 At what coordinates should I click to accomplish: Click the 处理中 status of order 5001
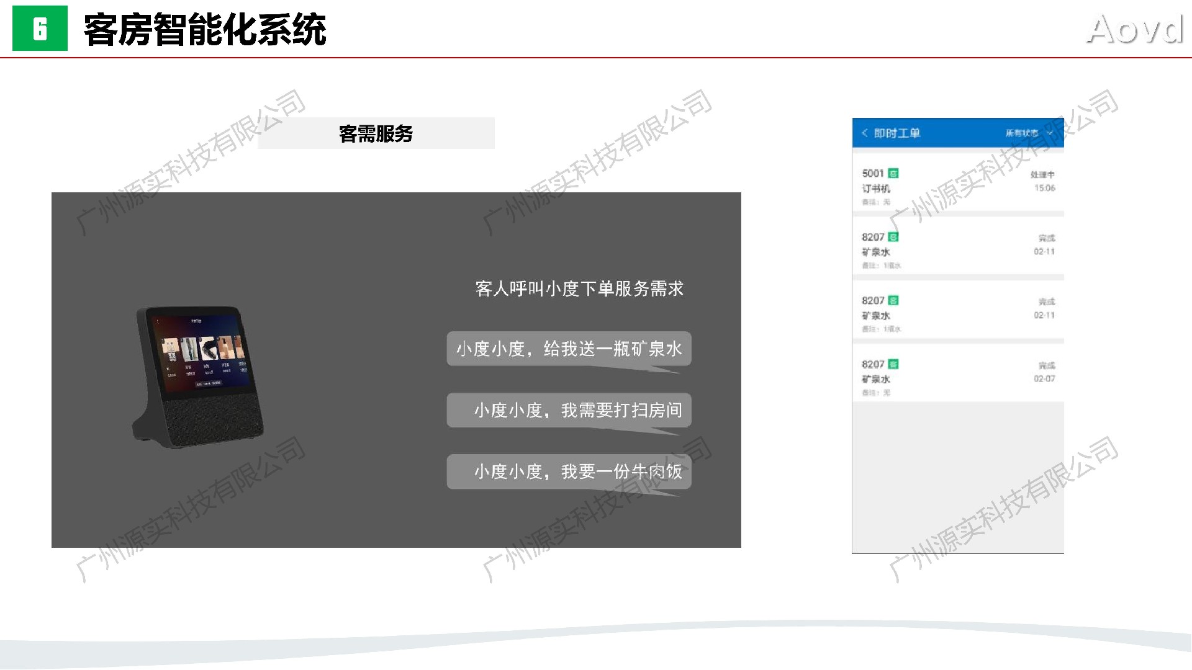[x=1042, y=174]
